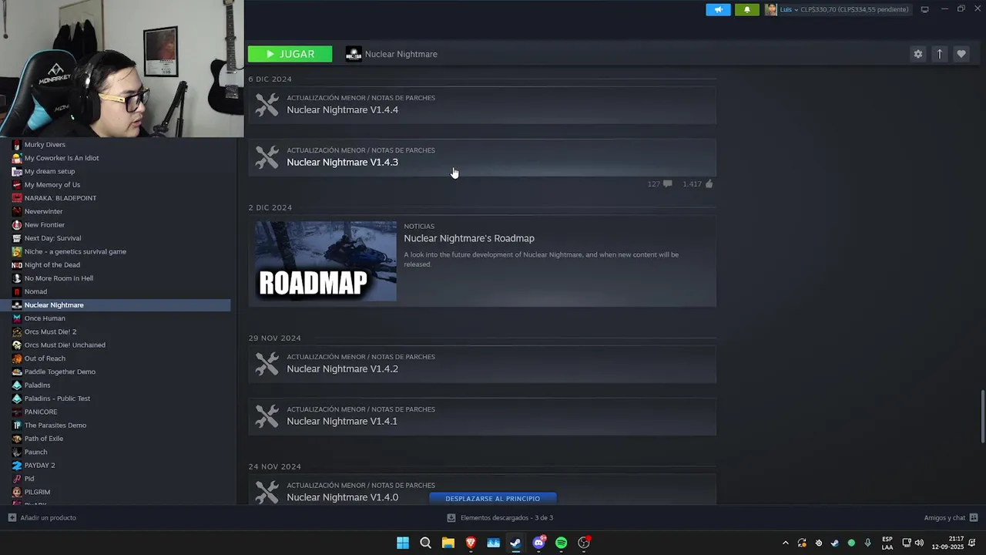Viewport: 986px width, 555px height.
Task: Open Nuclear Nightmare V1.4.3 patch notes
Action: (482, 157)
